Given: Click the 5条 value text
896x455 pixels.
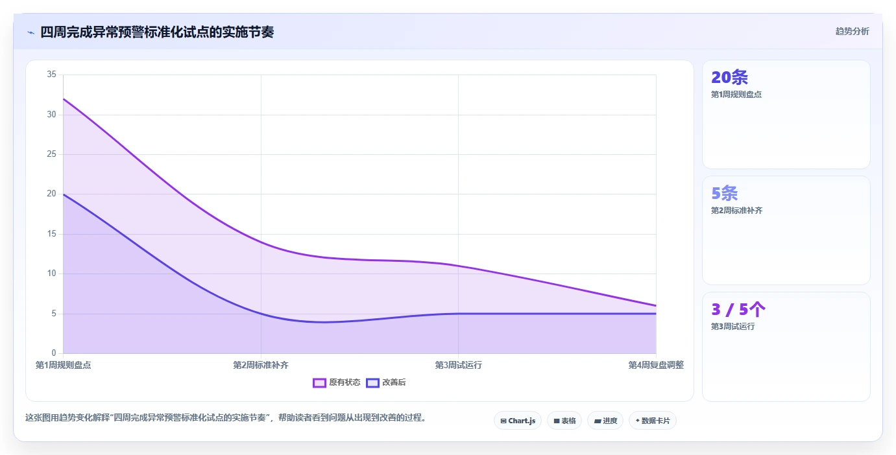Looking at the screenshot, I should 724,193.
